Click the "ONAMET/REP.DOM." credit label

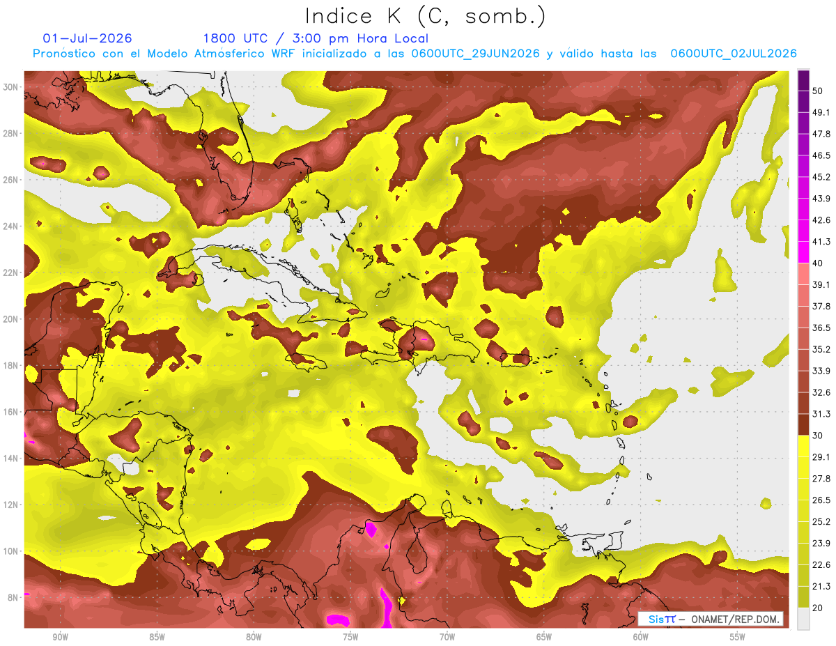pos(736,619)
